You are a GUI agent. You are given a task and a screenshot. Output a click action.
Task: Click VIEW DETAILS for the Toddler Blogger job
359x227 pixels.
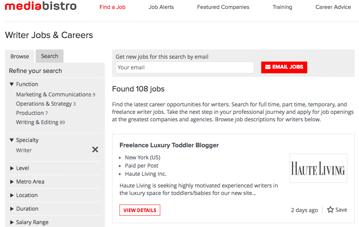(140, 210)
